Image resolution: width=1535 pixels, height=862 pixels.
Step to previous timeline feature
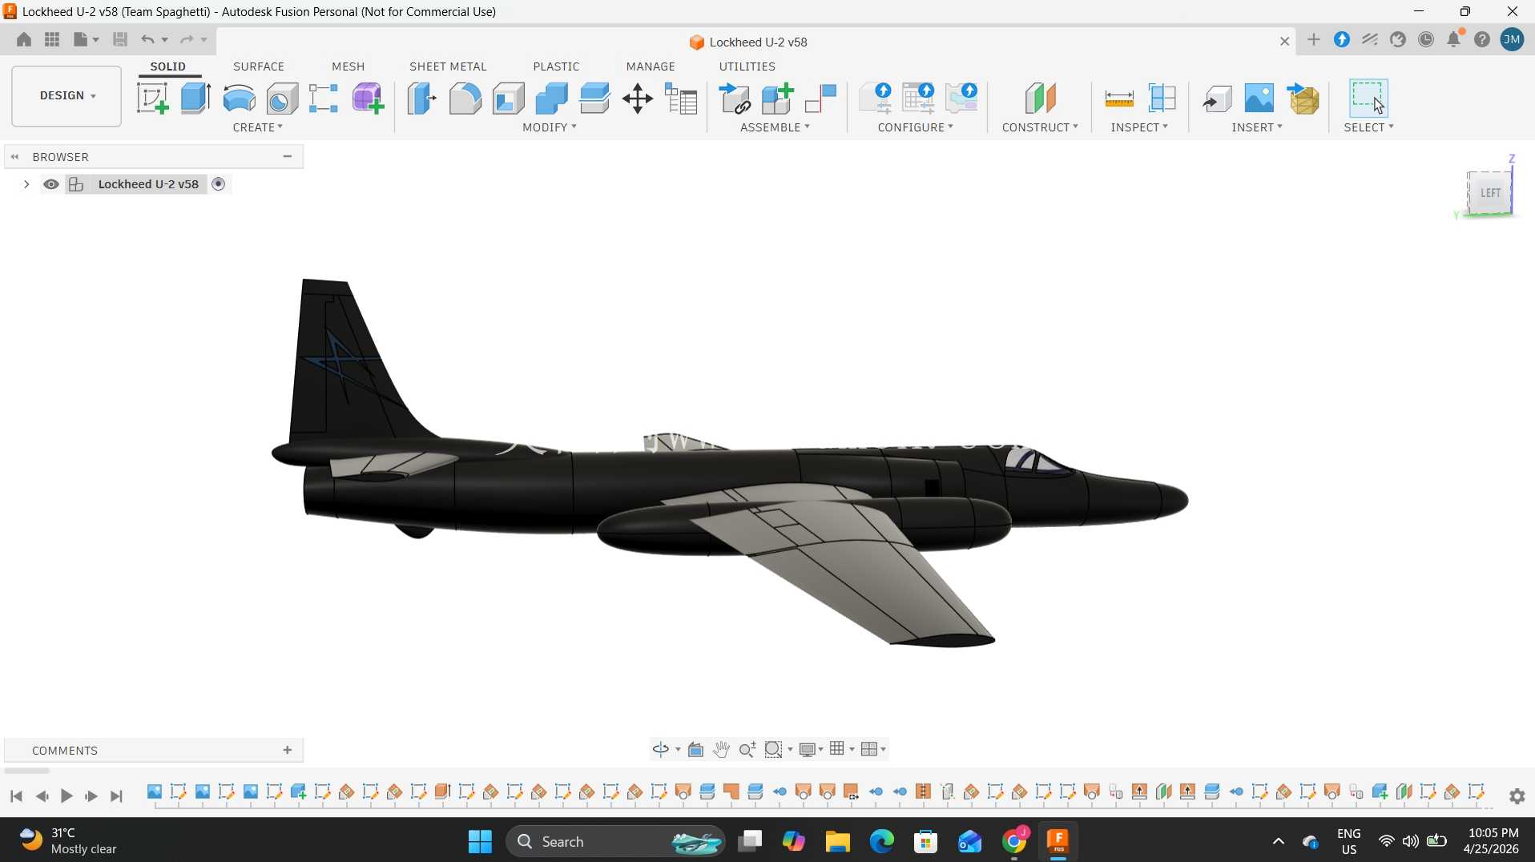point(42,796)
